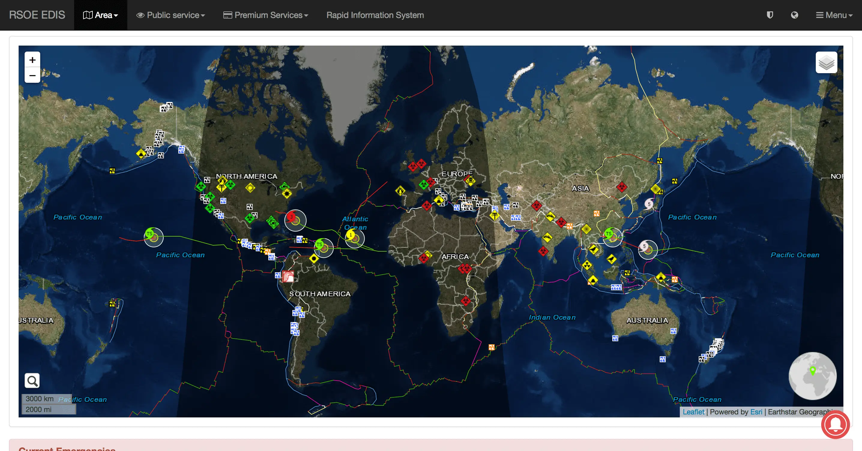Zoom in on the map

32,60
